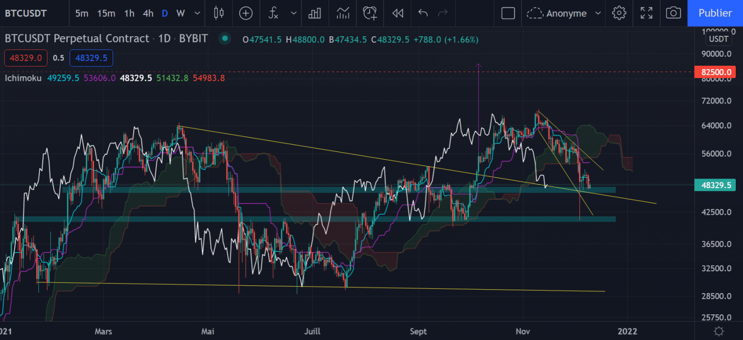Open the BTCUSDT symbol search
743x340 pixels.
tap(26, 13)
